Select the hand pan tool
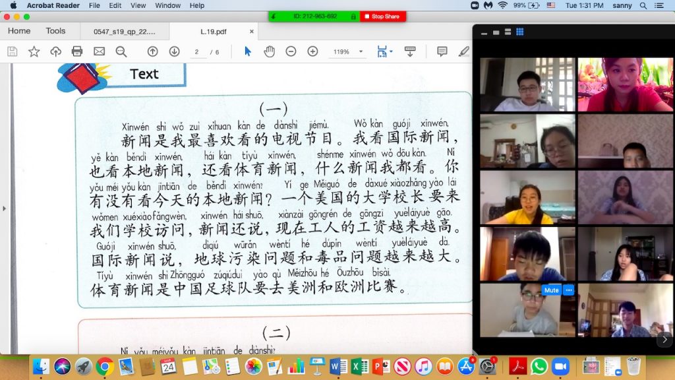Screen dimensions: 675x380 click(x=269, y=51)
